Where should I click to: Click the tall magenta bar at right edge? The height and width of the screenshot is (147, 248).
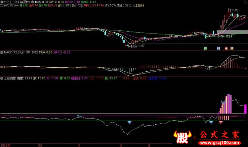[245, 109]
